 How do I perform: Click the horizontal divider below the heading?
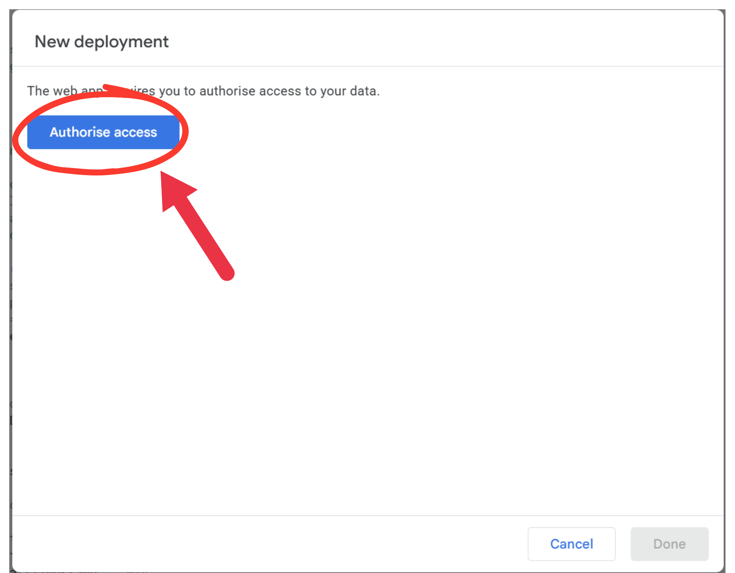click(368, 66)
